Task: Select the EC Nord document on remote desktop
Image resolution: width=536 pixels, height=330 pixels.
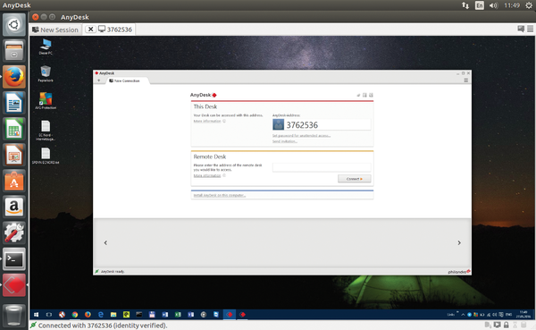Action: click(46, 131)
